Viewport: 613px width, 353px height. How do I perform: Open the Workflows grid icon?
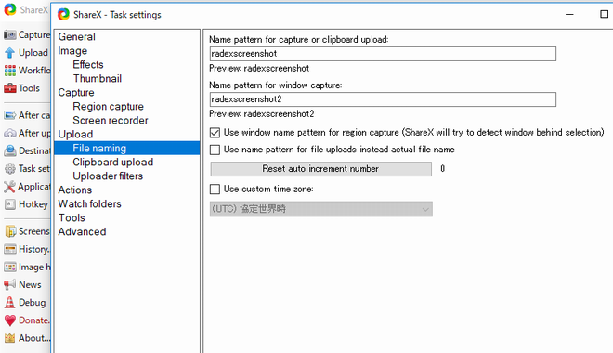(x=10, y=71)
